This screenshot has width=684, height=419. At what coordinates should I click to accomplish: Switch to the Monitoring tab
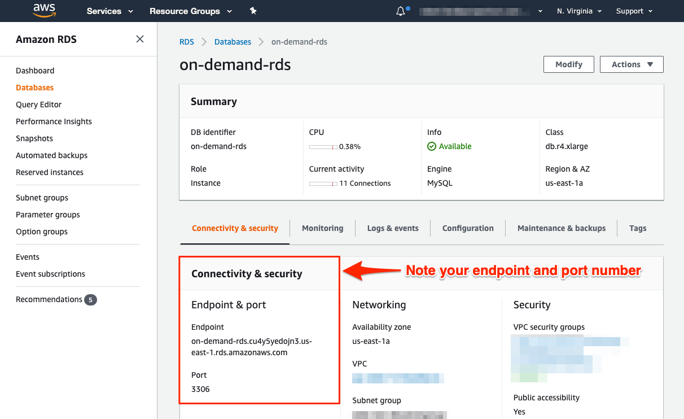(322, 228)
